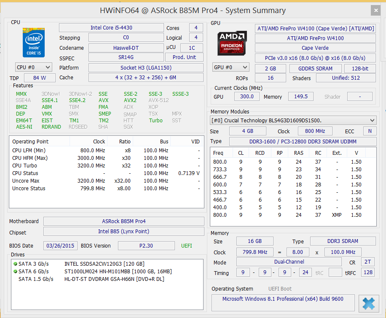Click the total memory size 16 GB field
The height and width of the screenshot is (318, 386).
255,241
